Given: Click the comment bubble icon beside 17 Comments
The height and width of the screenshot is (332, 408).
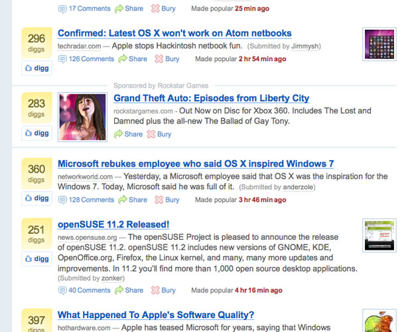Looking at the screenshot, I should pos(62,9).
